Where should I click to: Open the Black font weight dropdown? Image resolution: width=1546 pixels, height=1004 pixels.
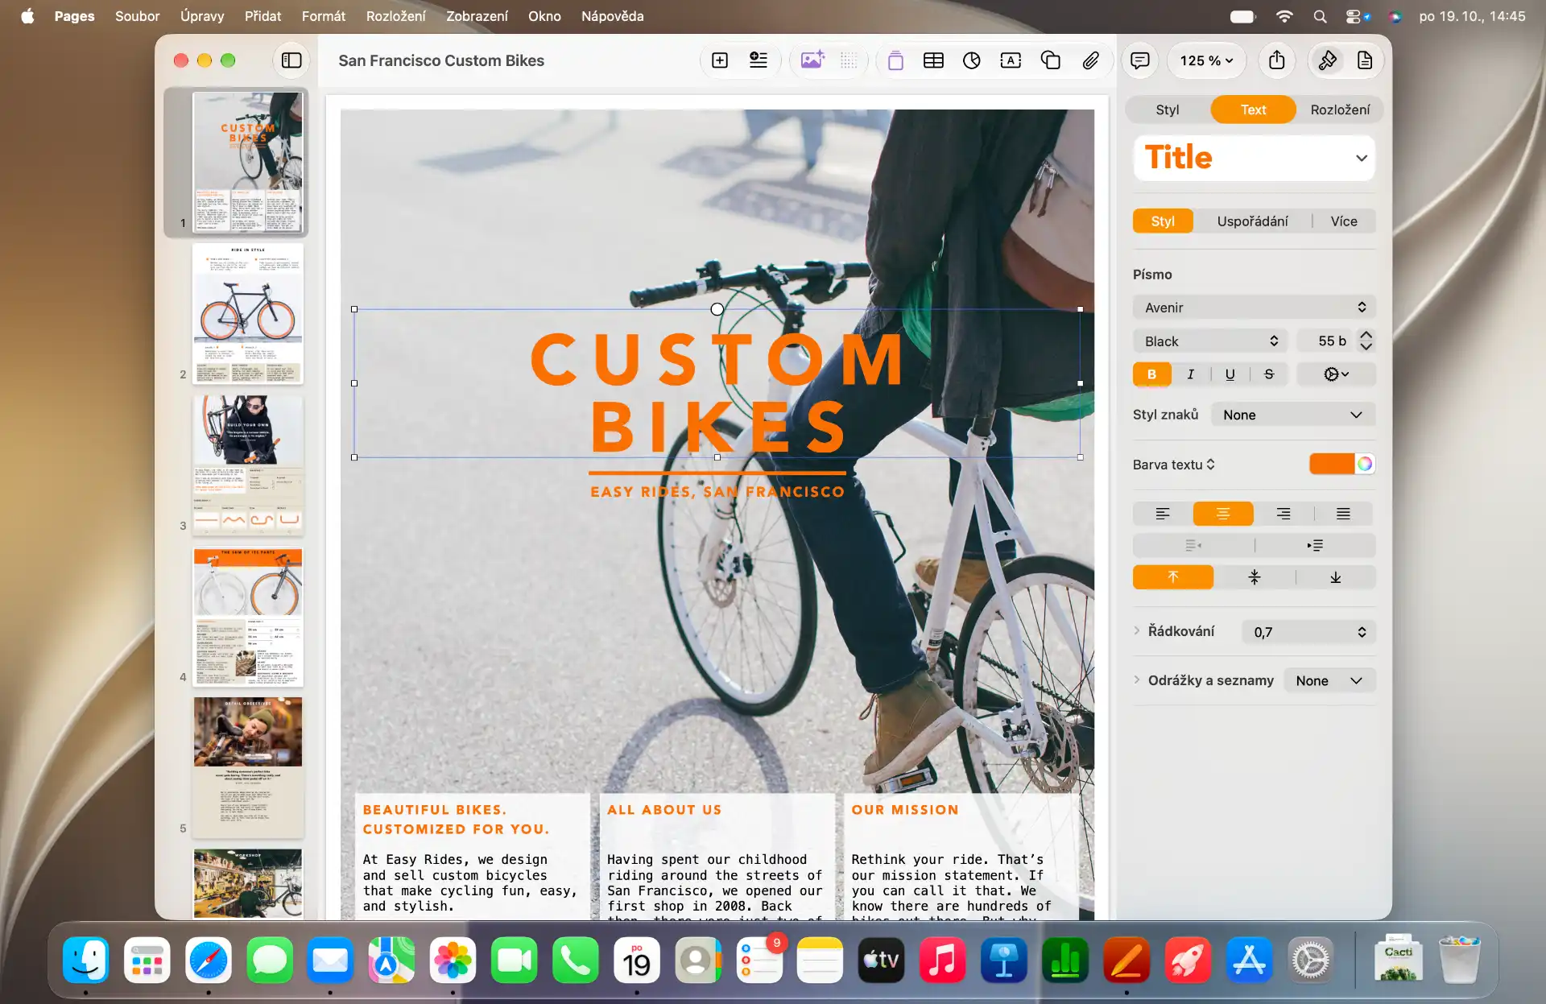(1210, 341)
